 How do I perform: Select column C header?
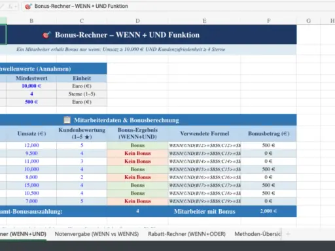coord(82,21)
